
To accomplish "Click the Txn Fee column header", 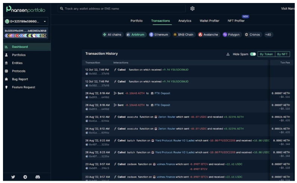I will click(285, 63).
